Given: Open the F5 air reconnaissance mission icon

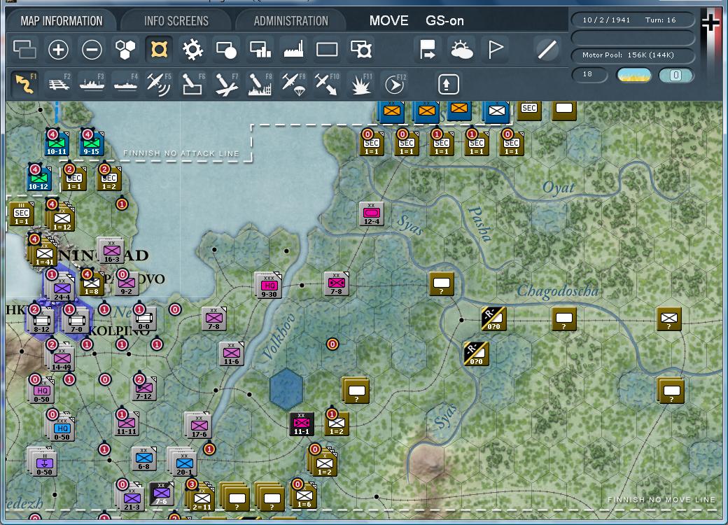Looking at the screenshot, I should click(x=159, y=83).
